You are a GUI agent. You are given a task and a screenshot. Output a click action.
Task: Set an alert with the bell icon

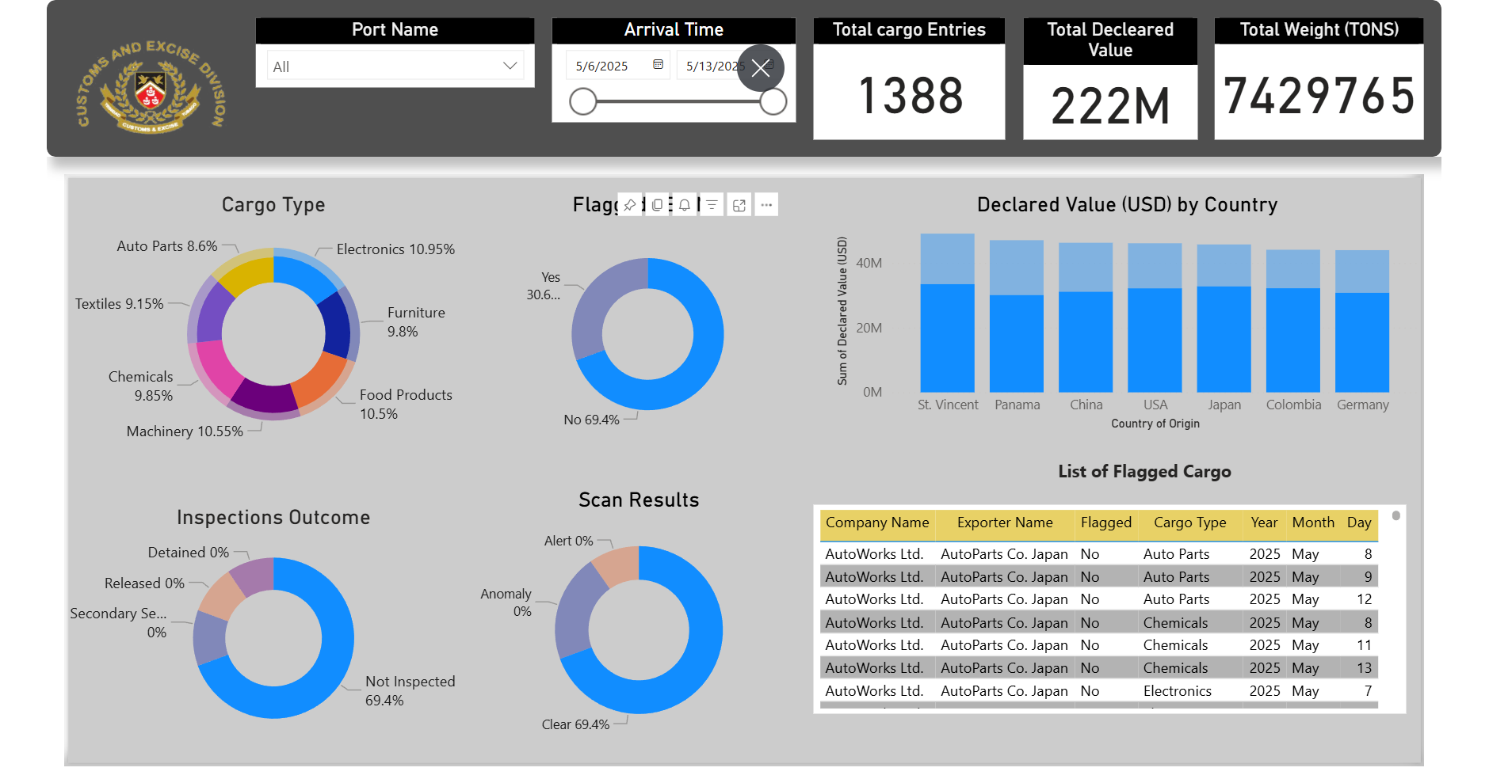(x=685, y=205)
